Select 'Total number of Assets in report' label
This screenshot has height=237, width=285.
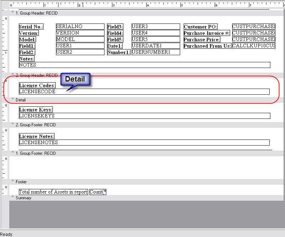(53, 192)
